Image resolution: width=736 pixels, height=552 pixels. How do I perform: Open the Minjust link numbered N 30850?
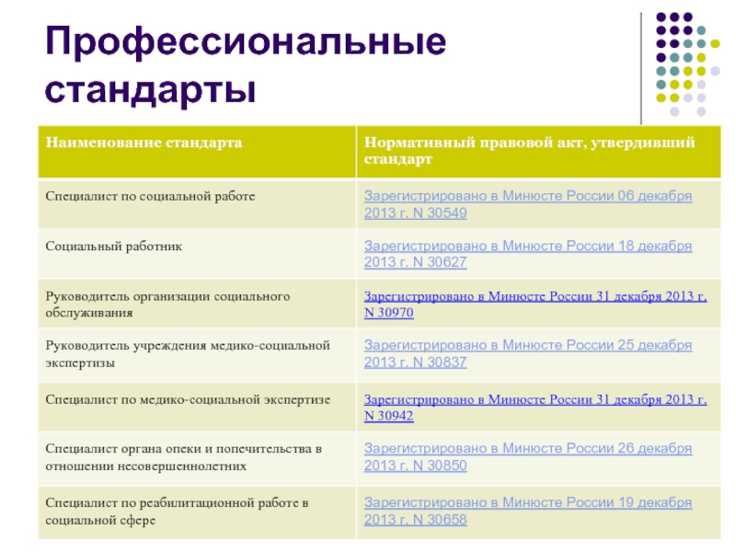pyautogui.click(x=527, y=456)
